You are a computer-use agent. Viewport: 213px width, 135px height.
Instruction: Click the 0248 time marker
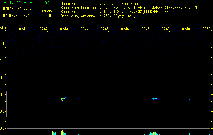click(x=166, y=29)
